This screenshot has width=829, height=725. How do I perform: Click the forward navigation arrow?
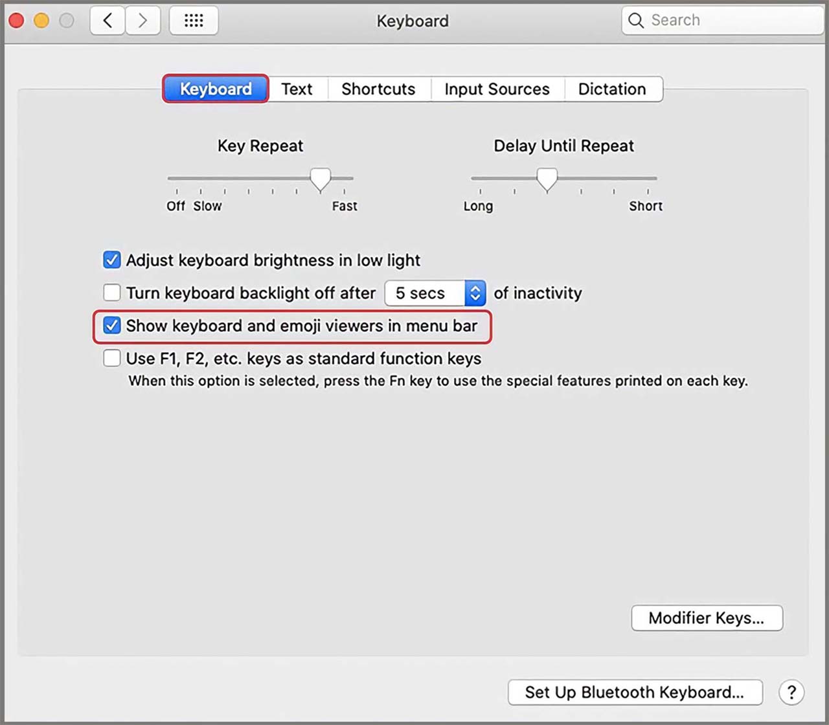142,20
